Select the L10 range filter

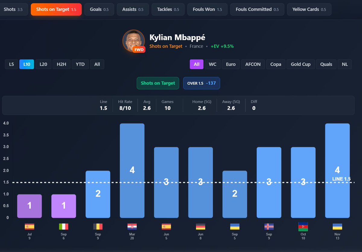coord(27,64)
